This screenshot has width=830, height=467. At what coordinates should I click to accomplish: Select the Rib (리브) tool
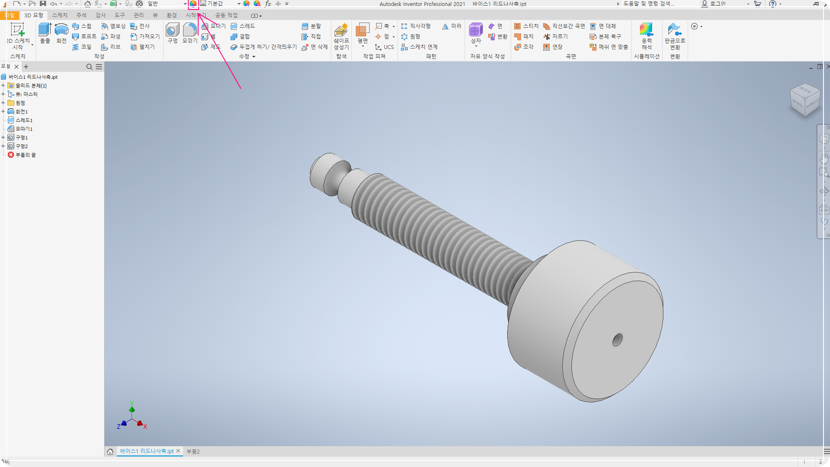111,47
